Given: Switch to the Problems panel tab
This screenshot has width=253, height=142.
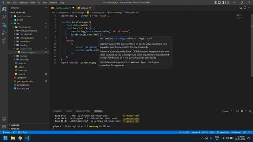Looking at the screenshot, I should [x=57, y=111].
